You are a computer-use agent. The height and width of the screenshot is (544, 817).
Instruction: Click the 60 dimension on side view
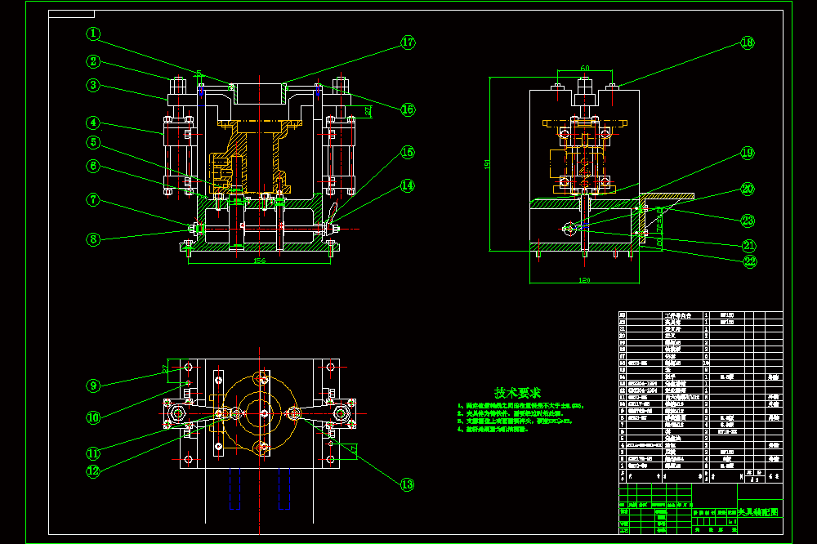tap(585, 68)
